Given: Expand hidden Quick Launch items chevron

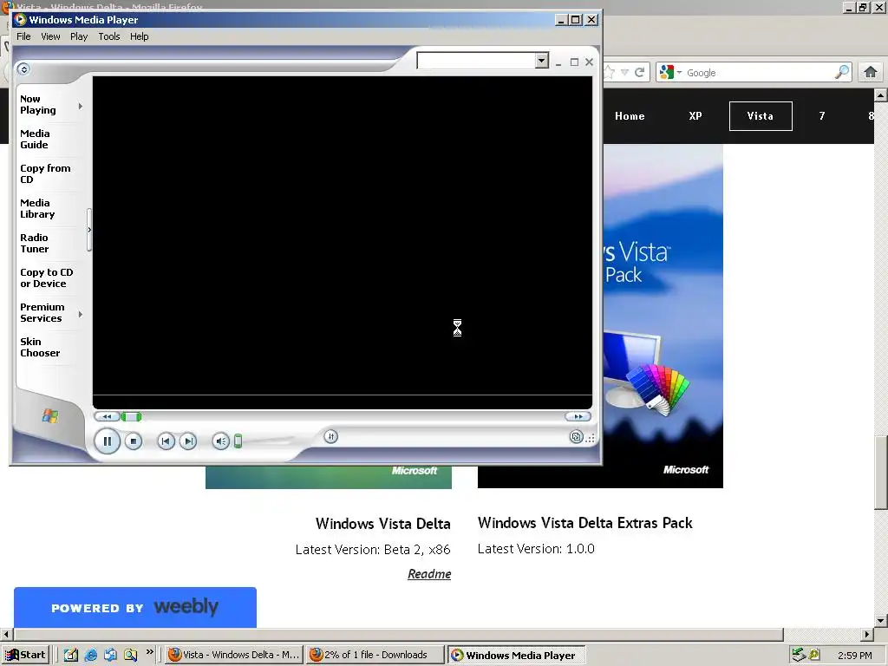Looking at the screenshot, I should coord(149,651).
